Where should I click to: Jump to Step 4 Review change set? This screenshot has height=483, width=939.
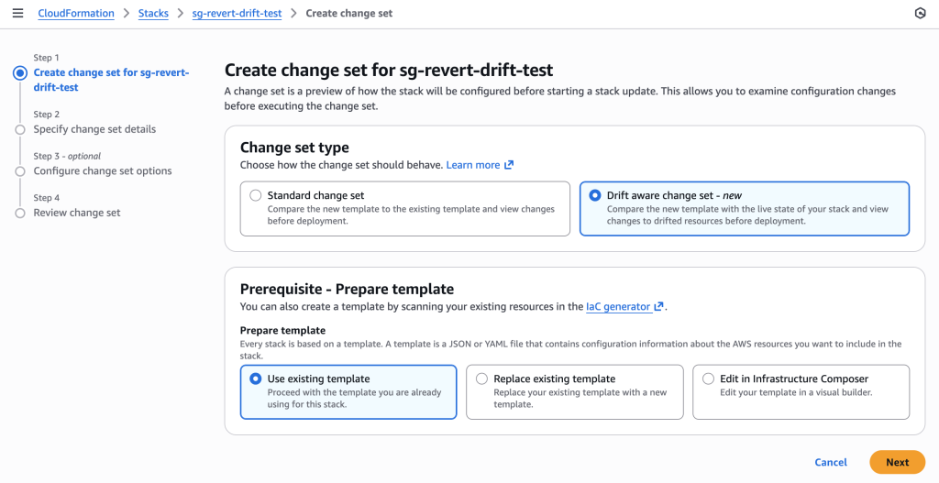point(77,213)
